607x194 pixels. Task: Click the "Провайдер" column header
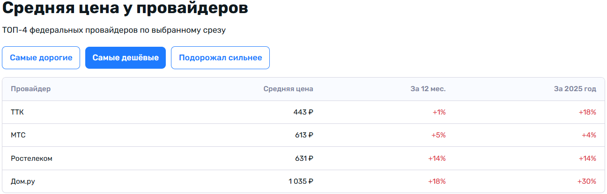click(31, 89)
